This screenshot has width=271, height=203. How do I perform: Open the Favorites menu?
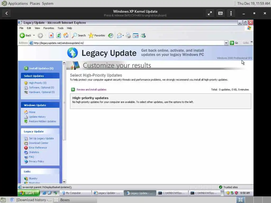coord(49,28)
